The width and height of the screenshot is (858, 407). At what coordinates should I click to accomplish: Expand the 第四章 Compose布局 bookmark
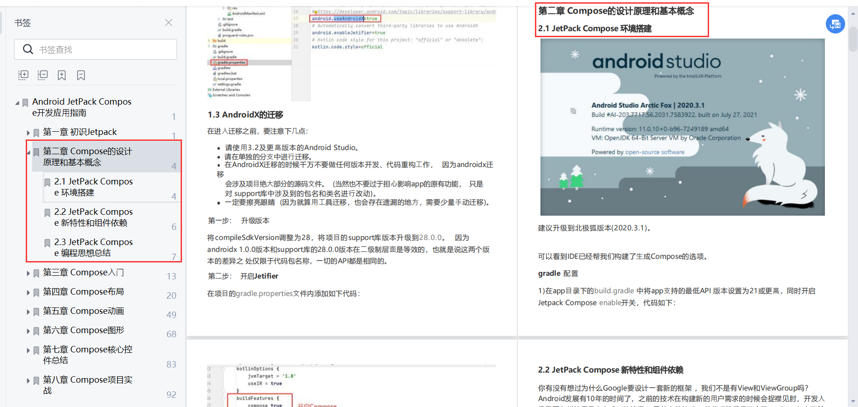28,293
